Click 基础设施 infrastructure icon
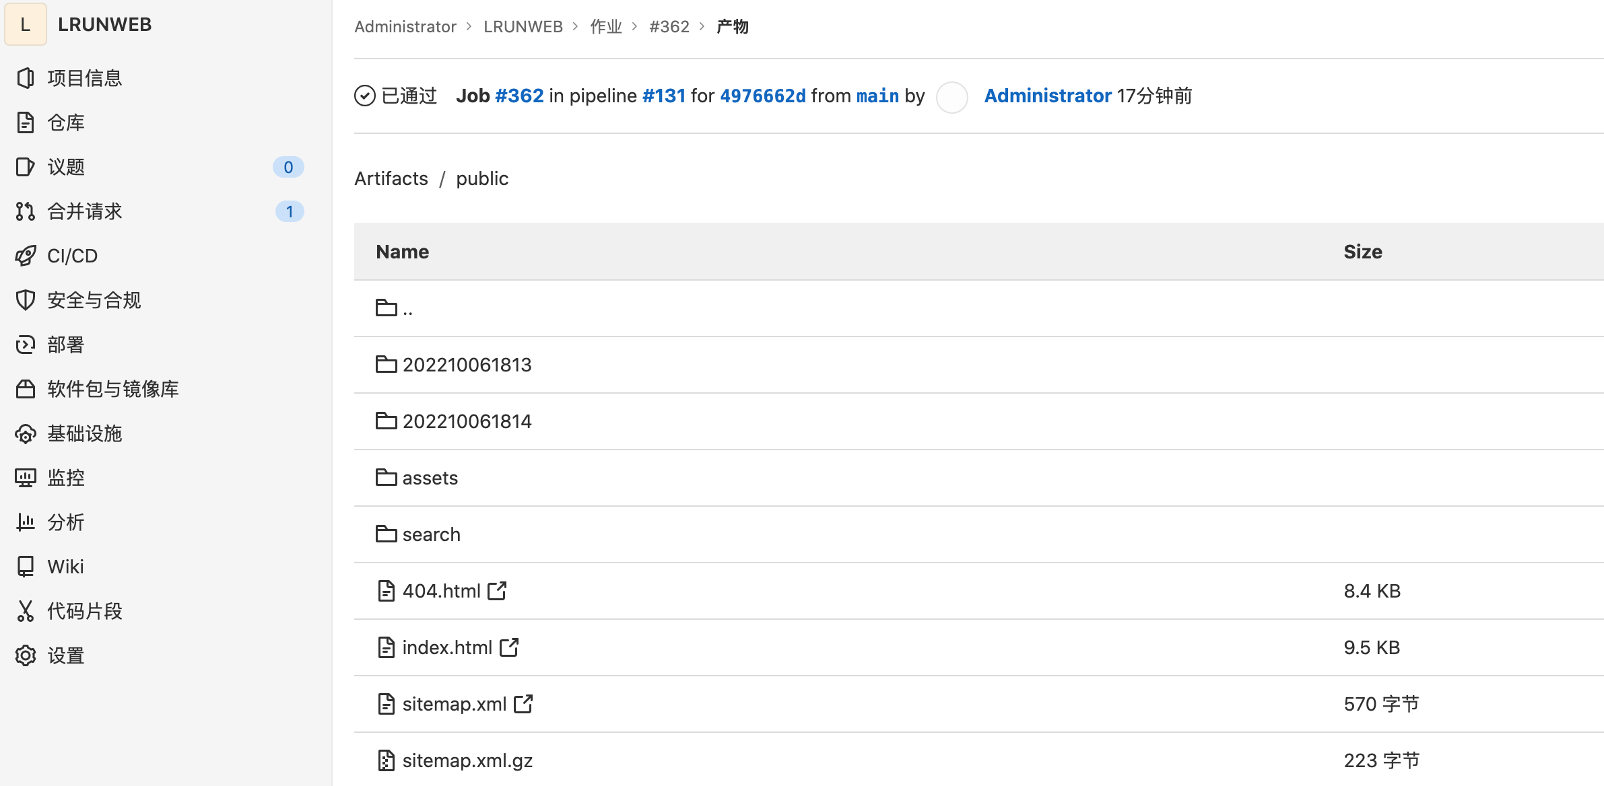 coord(26,433)
